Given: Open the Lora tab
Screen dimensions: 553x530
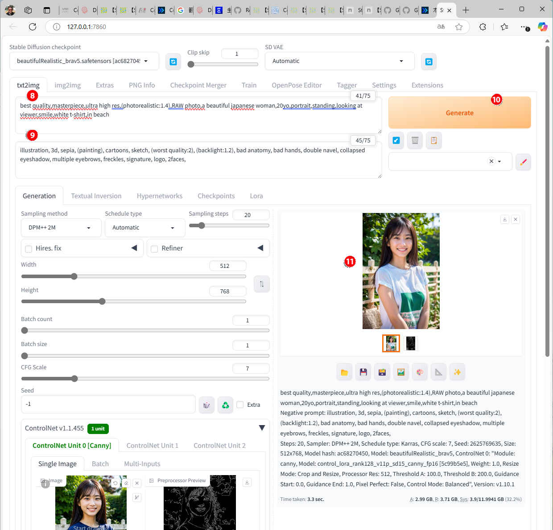Looking at the screenshot, I should pos(256,196).
